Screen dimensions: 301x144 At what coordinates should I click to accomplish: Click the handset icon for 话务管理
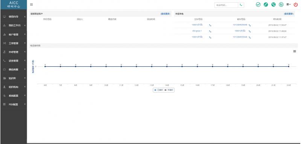[5, 61]
